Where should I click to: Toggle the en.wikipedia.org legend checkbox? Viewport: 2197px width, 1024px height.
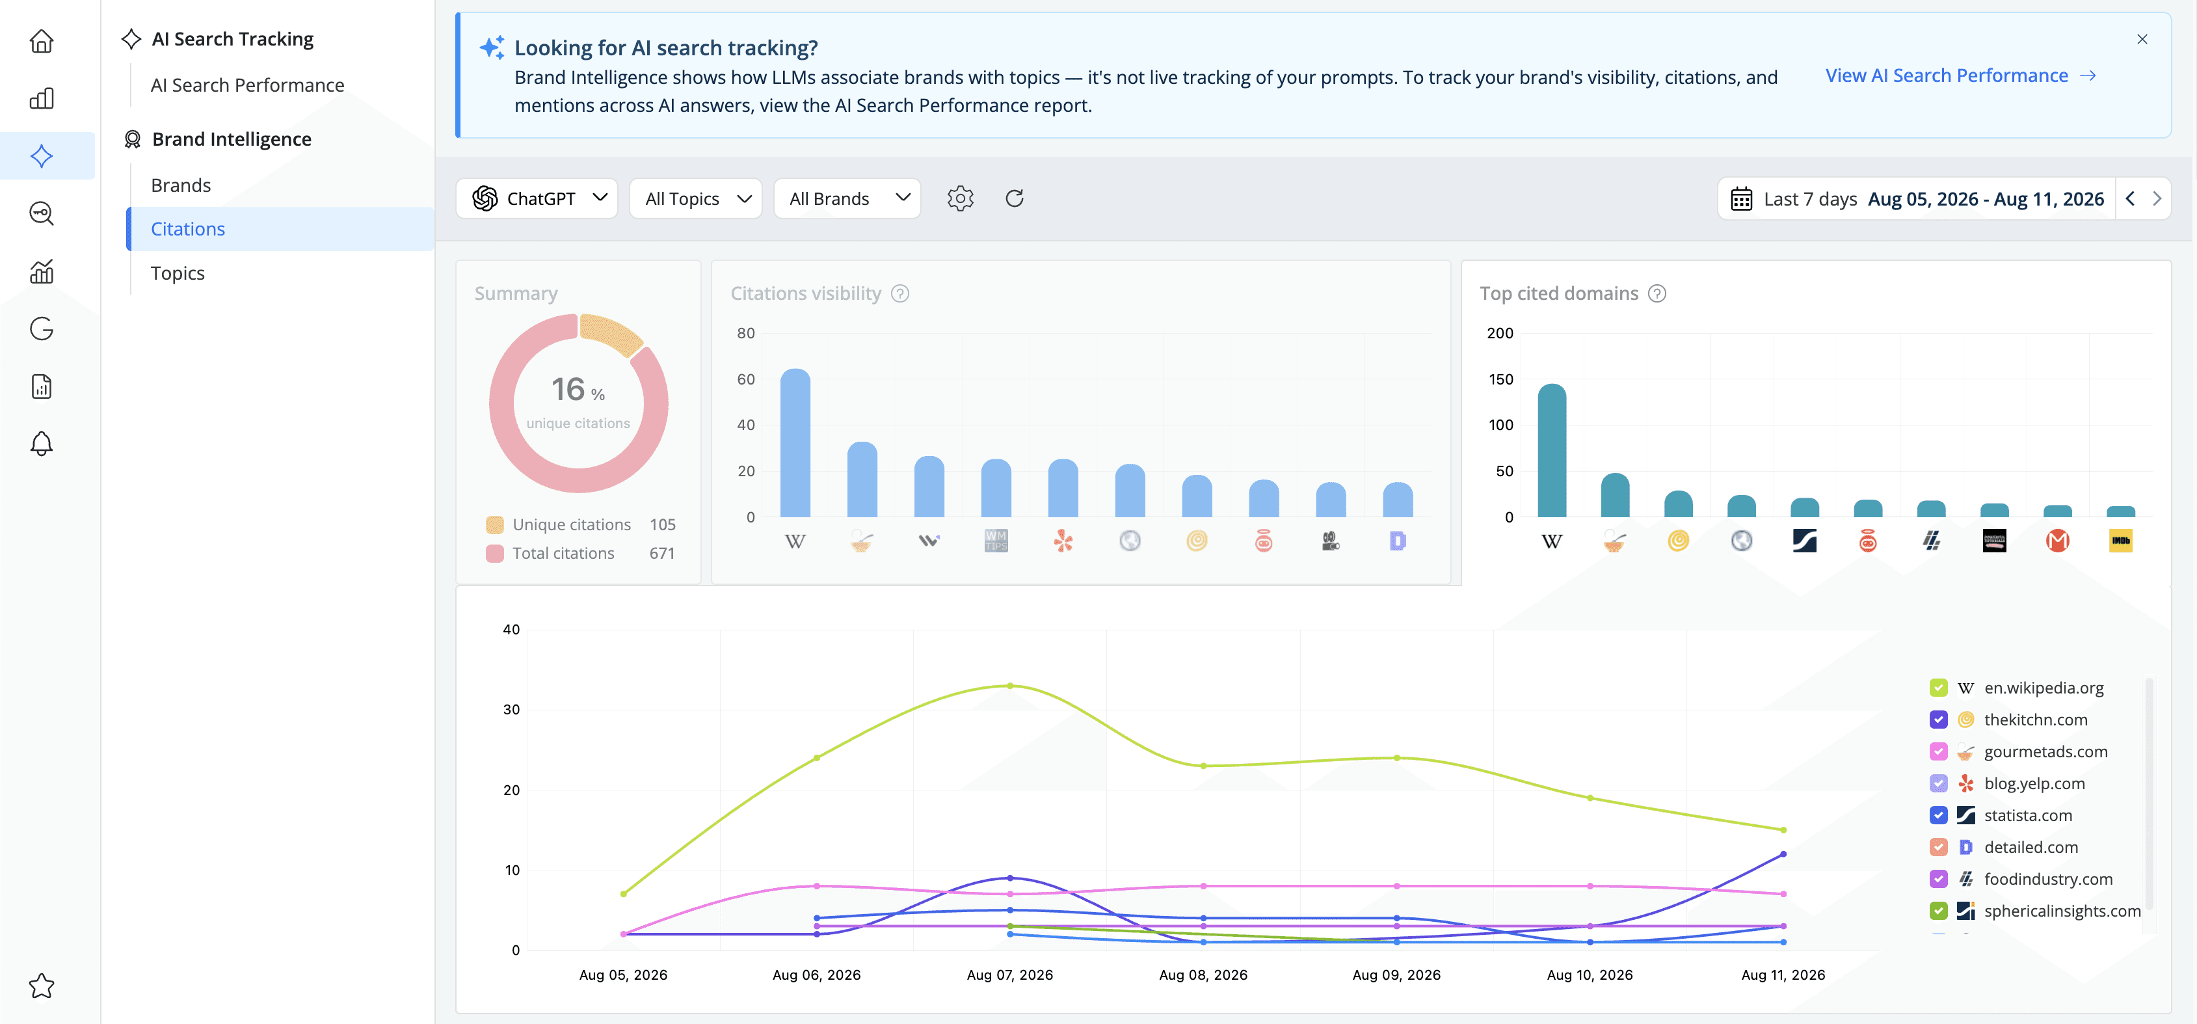pyautogui.click(x=1937, y=688)
